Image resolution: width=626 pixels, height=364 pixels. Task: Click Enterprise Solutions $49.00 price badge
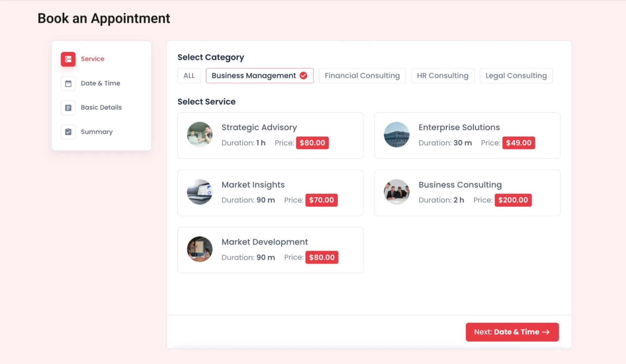tap(519, 143)
